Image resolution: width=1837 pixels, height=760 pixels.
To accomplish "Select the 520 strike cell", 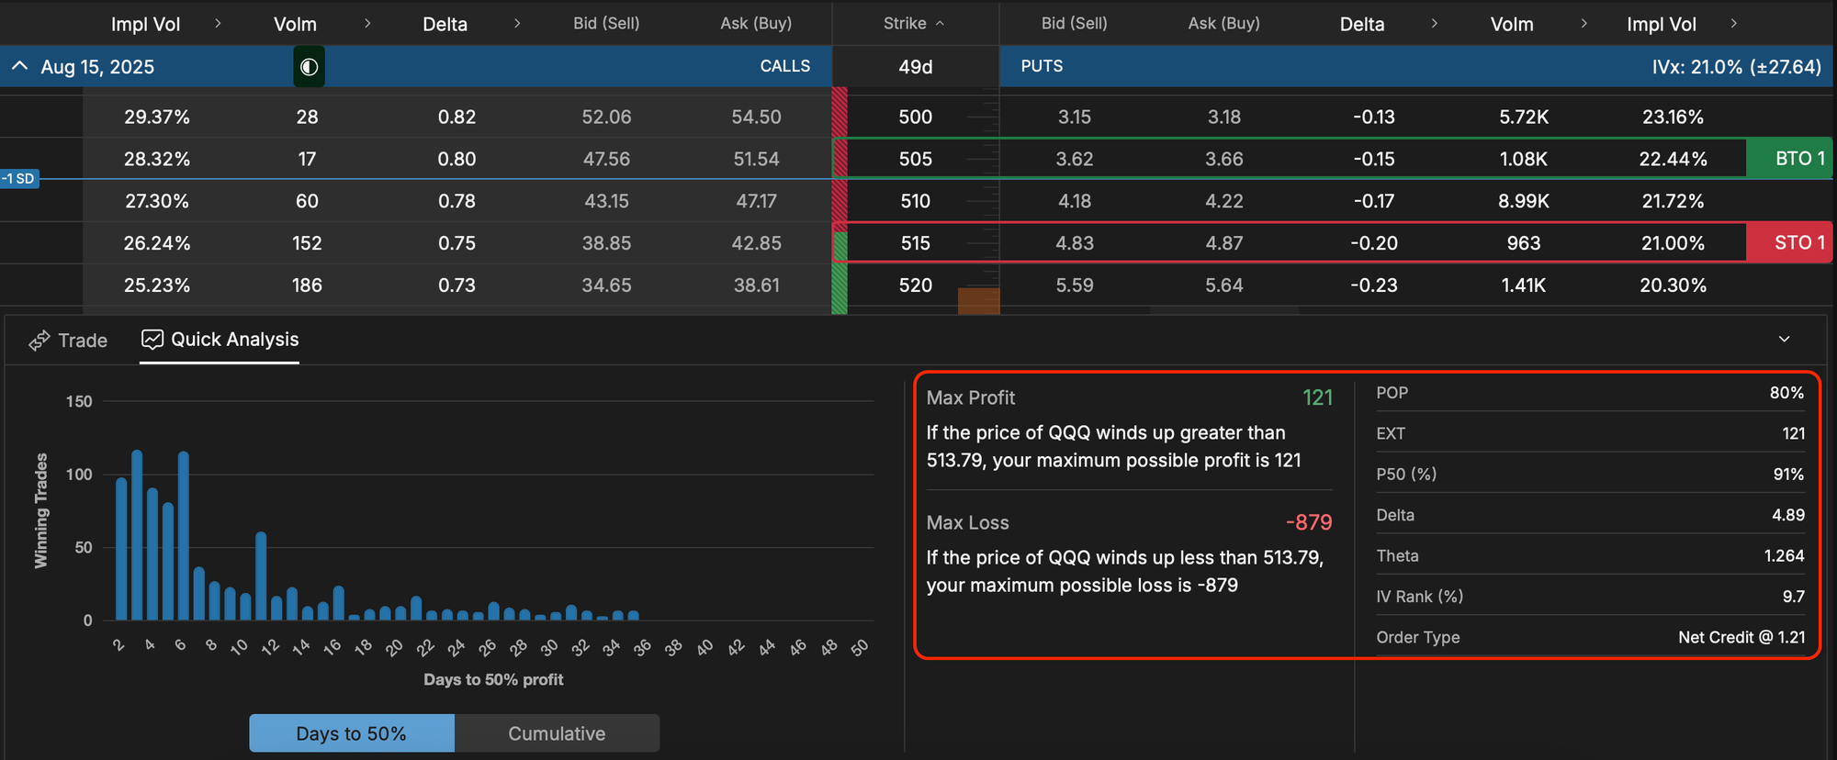I will coord(916,285).
